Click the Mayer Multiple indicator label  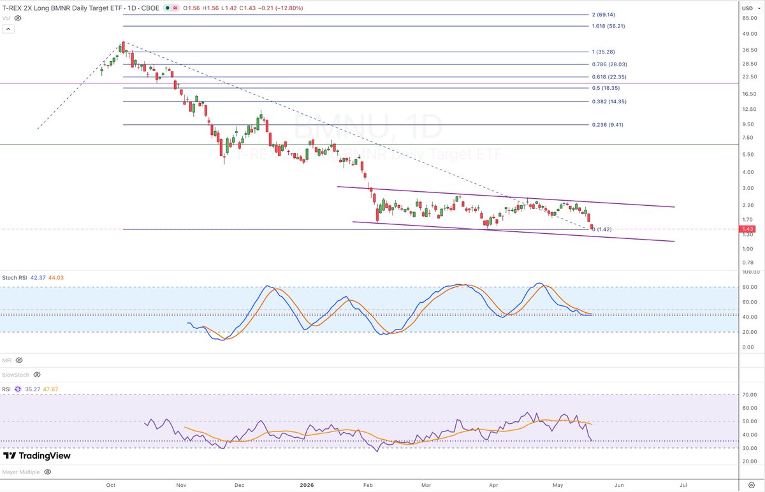click(21, 472)
